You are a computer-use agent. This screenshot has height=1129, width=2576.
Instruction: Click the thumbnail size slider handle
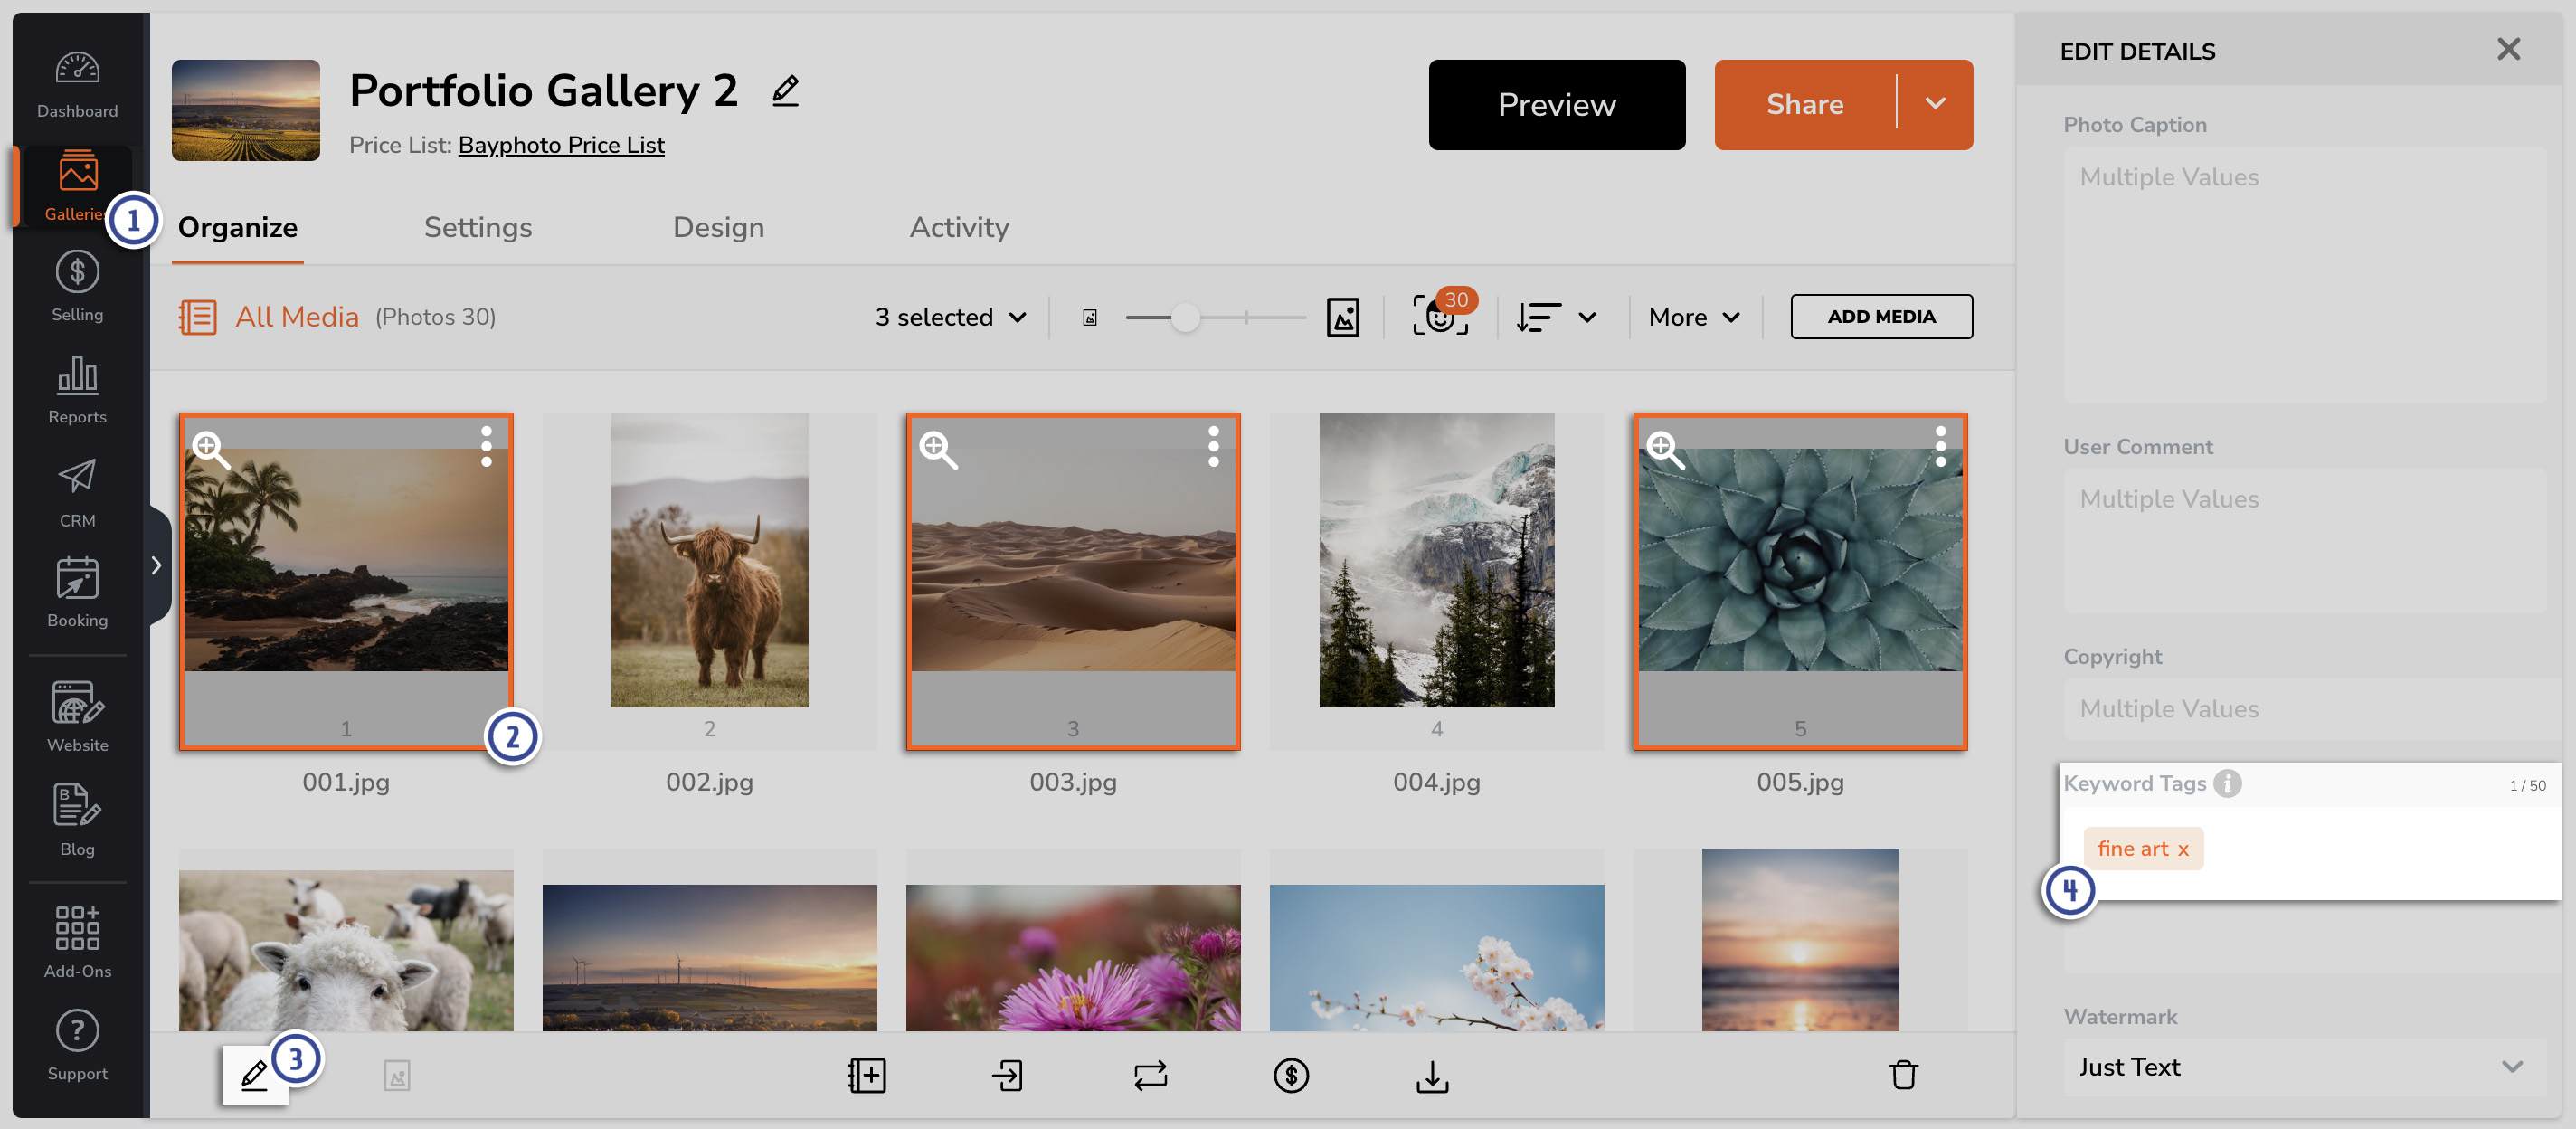[1184, 317]
